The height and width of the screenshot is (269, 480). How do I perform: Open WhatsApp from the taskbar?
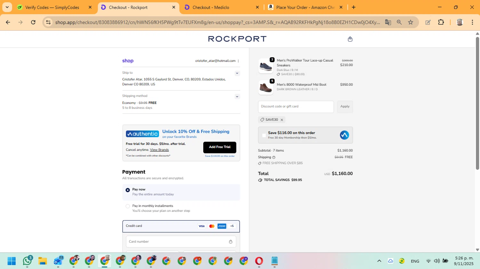(x=27, y=261)
